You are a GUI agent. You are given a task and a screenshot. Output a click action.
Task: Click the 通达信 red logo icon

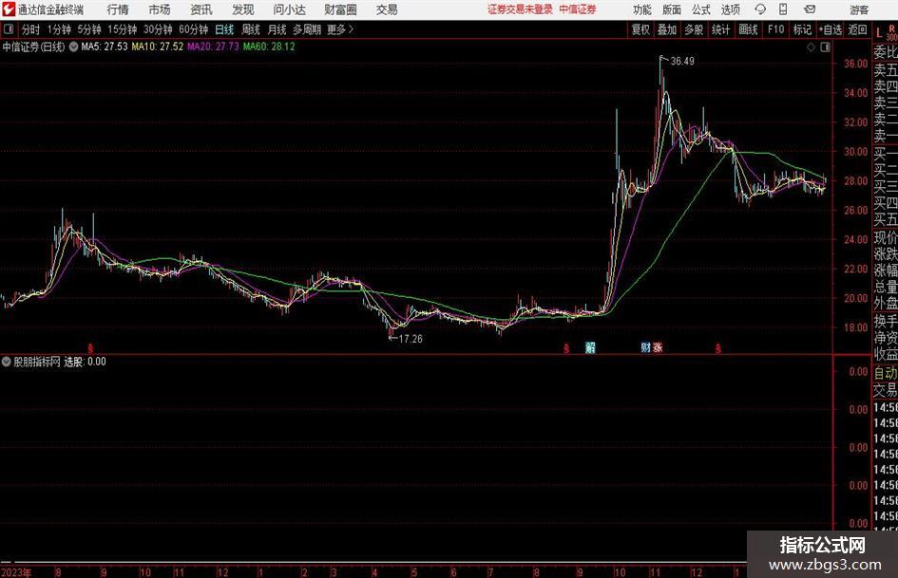(x=9, y=9)
